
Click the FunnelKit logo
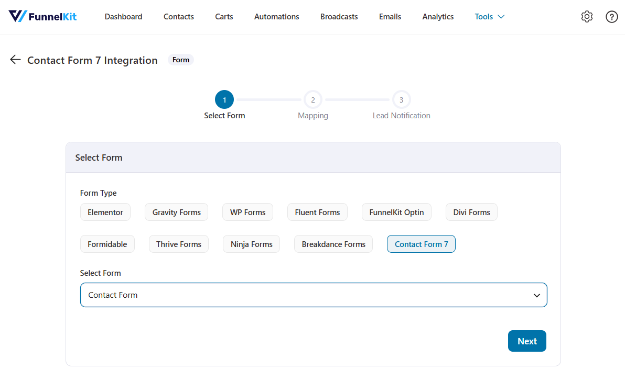click(42, 16)
